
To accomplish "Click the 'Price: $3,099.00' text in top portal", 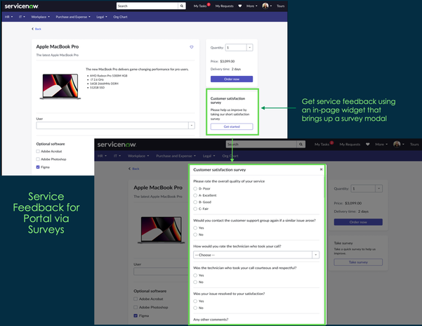I will pos(223,61).
